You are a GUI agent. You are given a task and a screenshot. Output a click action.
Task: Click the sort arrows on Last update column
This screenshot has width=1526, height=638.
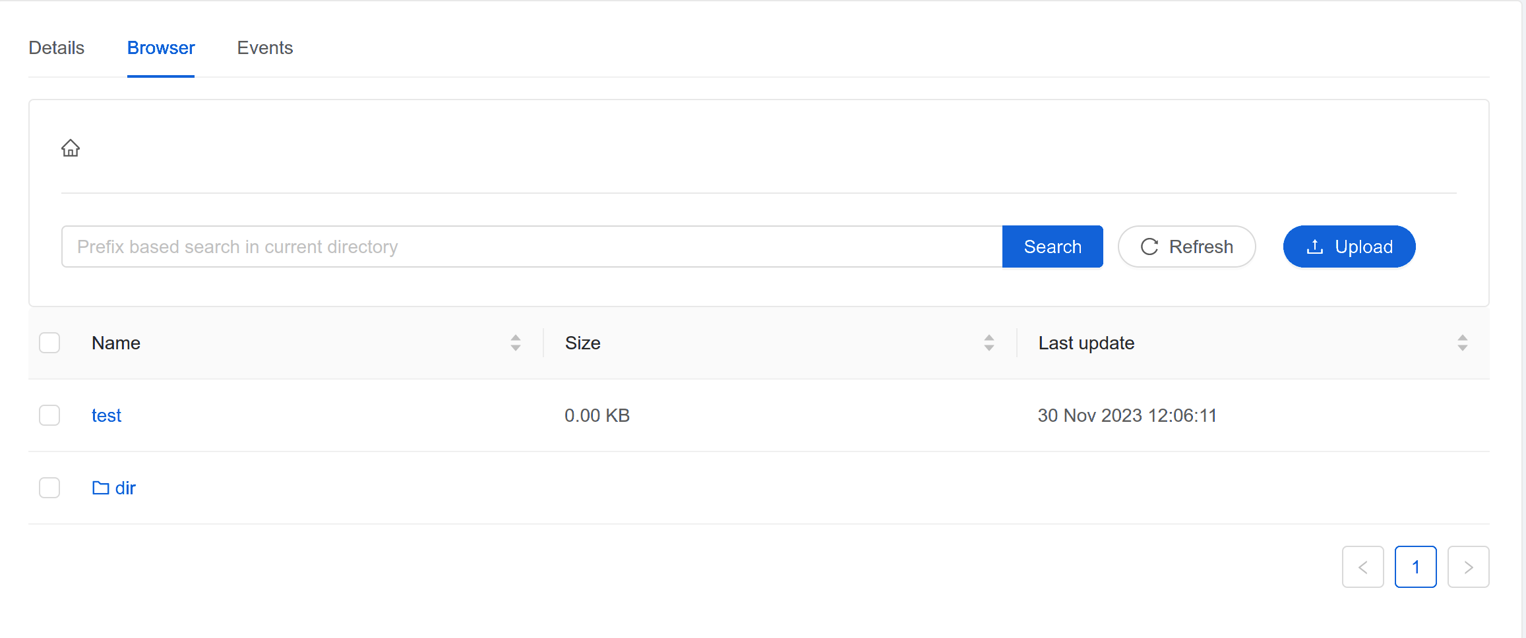[1461, 342]
